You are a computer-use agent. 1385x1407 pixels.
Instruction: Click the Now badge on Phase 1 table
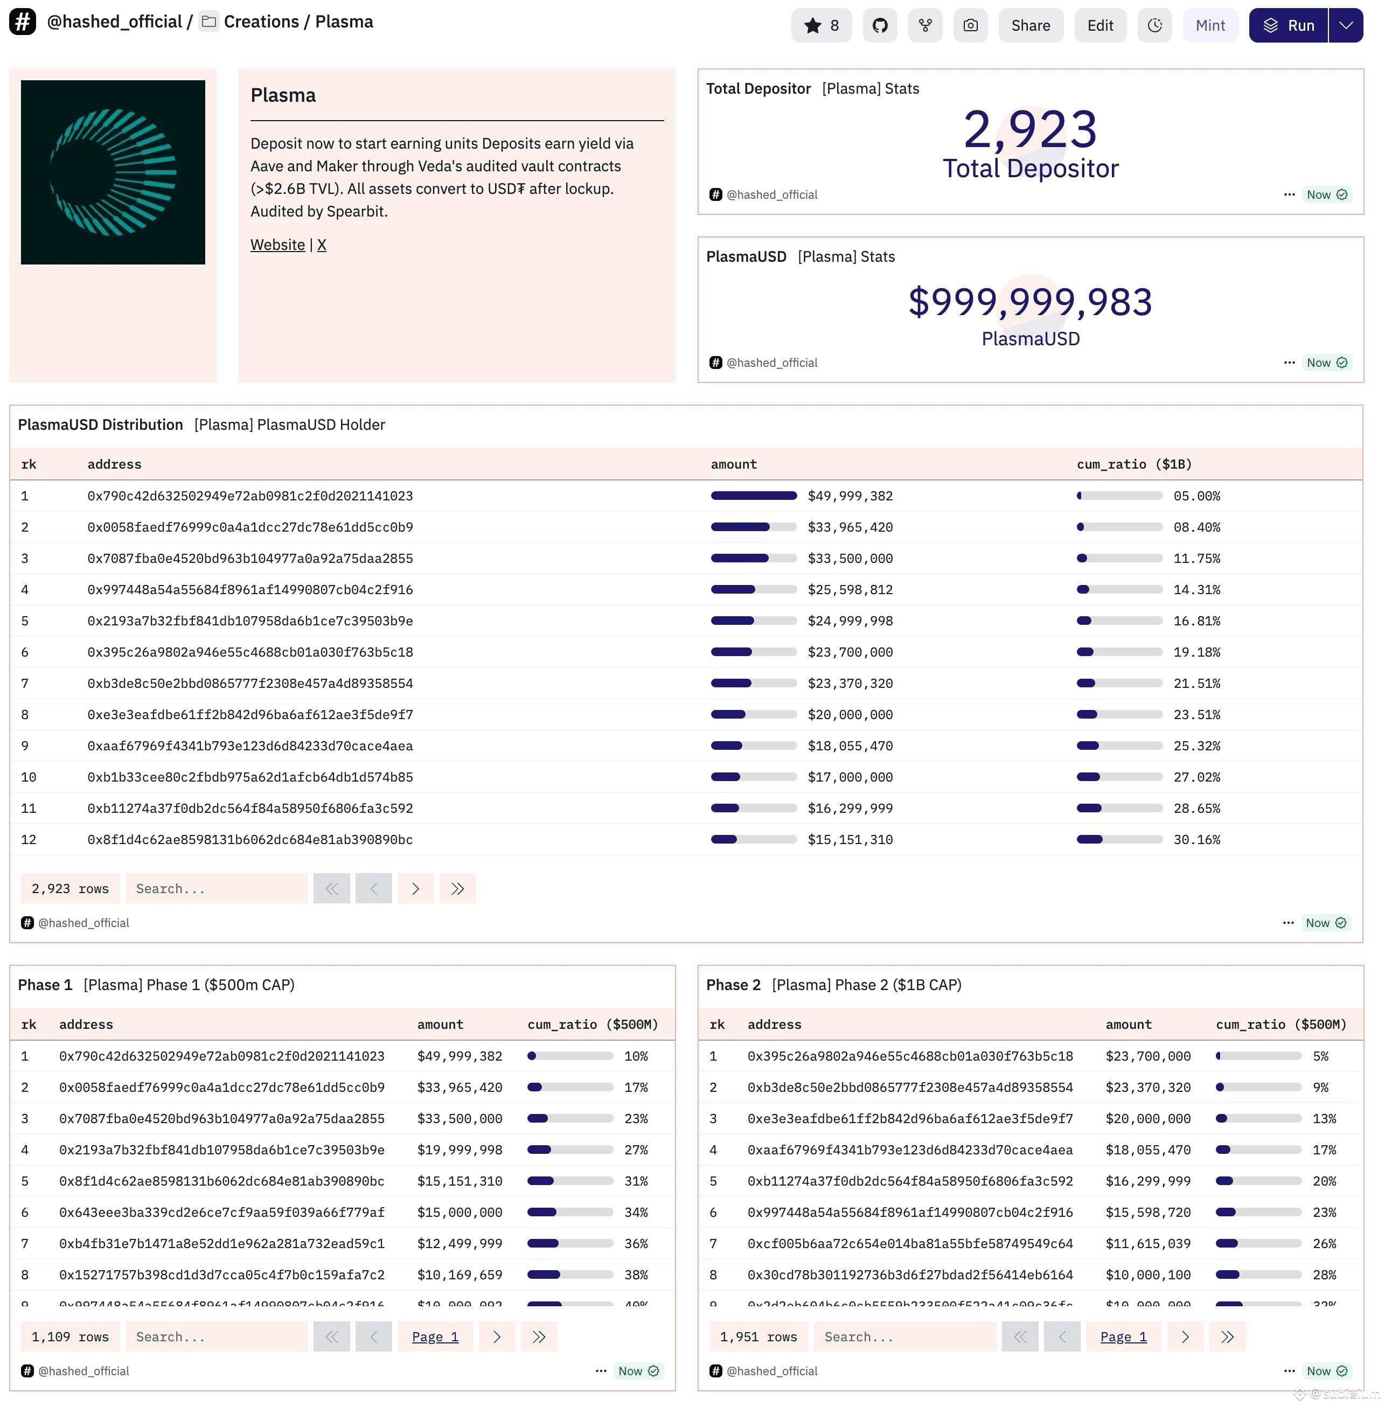pos(638,1370)
